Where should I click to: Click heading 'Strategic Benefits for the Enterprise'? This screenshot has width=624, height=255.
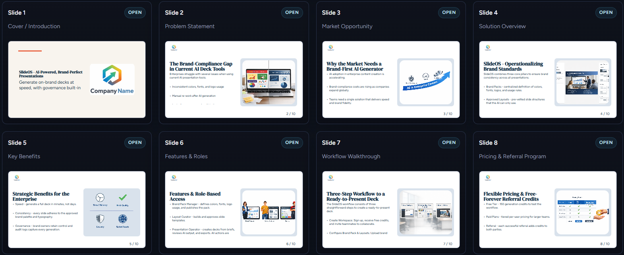coord(41,196)
